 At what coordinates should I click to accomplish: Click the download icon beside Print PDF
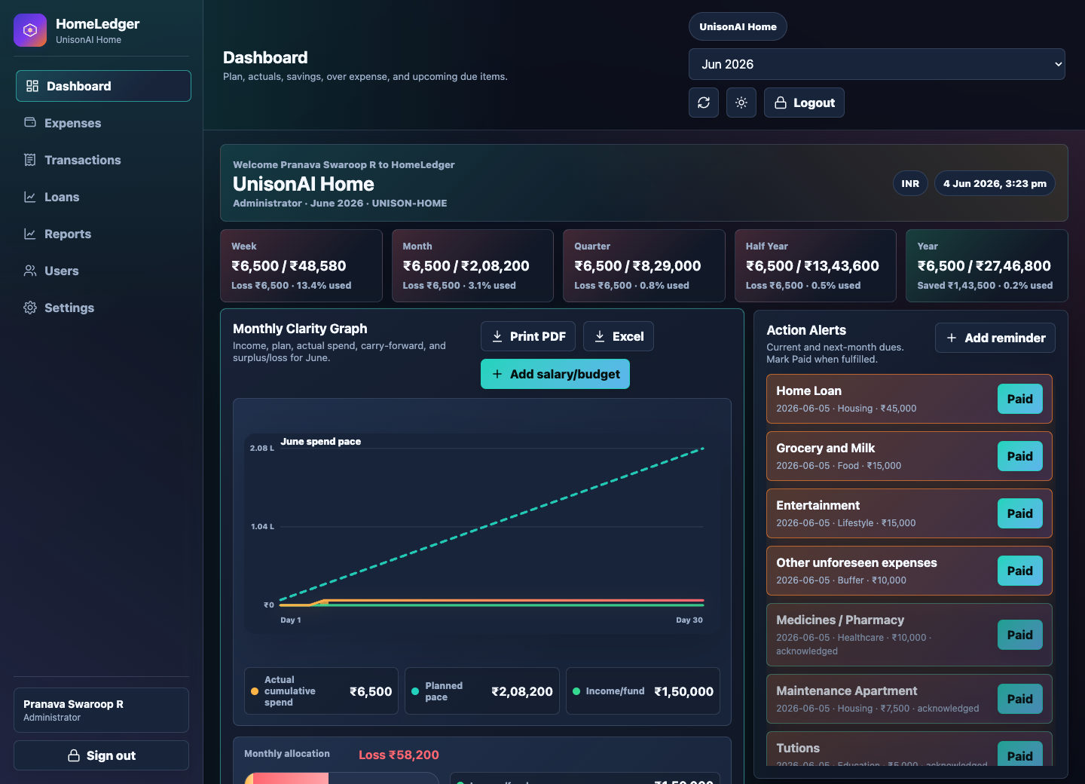pos(497,336)
